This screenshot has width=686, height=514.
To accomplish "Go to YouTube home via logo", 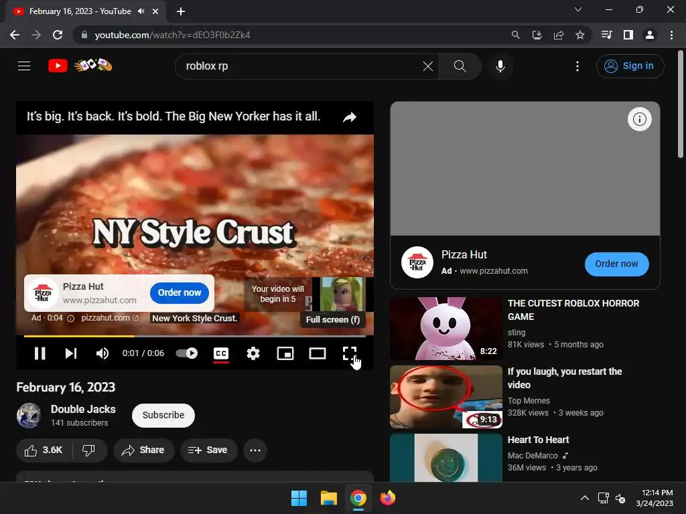I will pyautogui.click(x=58, y=66).
